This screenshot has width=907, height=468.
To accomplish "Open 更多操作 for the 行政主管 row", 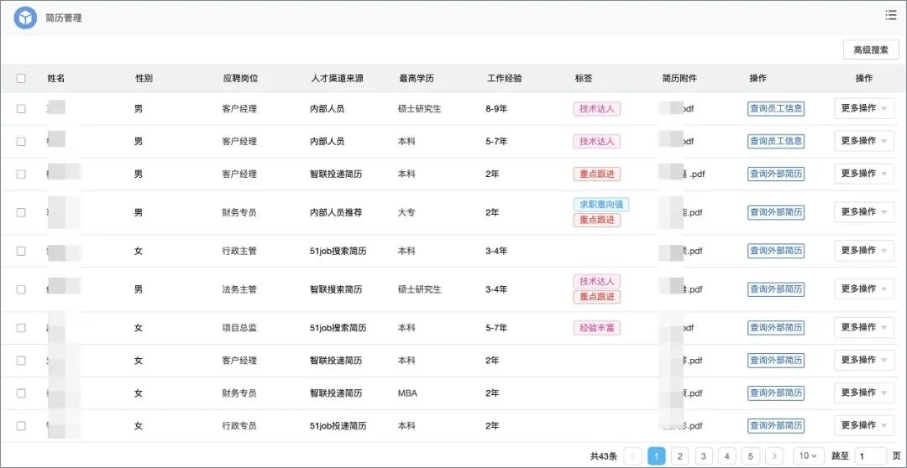I will pos(864,250).
